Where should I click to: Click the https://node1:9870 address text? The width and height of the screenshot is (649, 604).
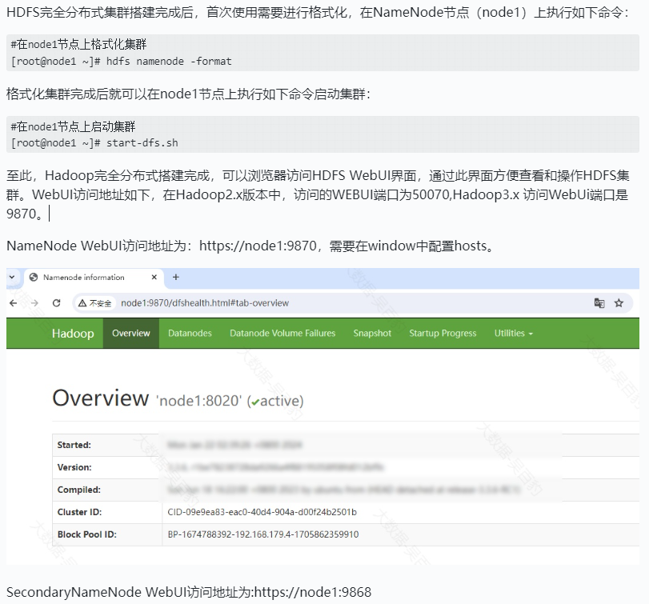pyautogui.click(x=258, y=246)
